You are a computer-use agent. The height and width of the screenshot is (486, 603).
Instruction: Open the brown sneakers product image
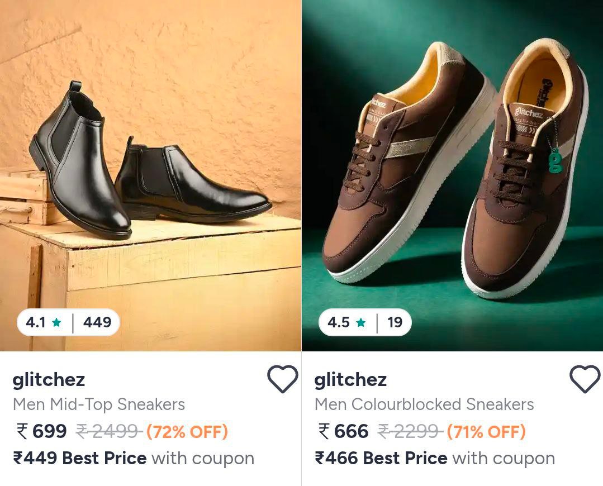pyautogui.click(x=452, y=168)
